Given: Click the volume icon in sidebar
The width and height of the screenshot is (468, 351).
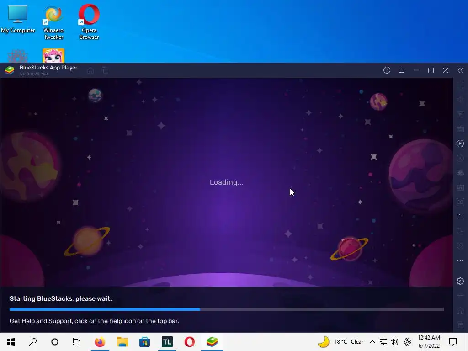Looking at the screenshot, I should 460,100.
